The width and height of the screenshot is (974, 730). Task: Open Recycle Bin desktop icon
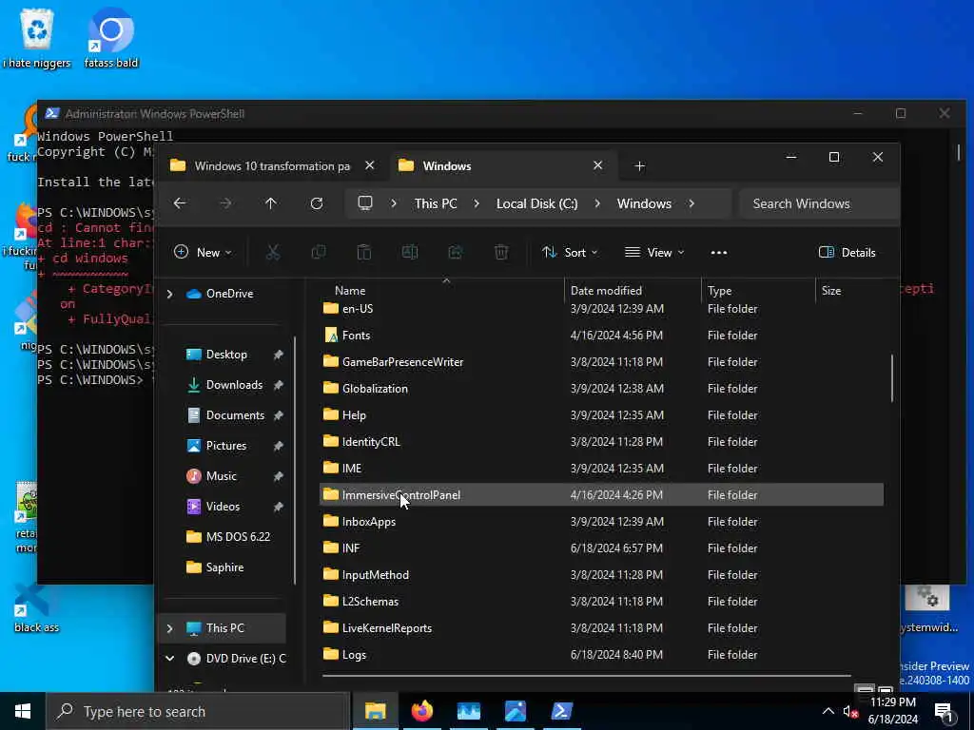[37, 38]
